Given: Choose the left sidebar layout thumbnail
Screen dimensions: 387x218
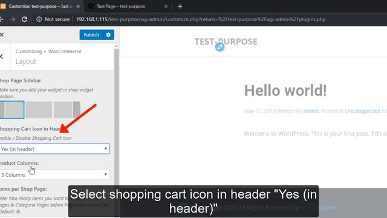Looking at the screenshot, I should 12,110.
